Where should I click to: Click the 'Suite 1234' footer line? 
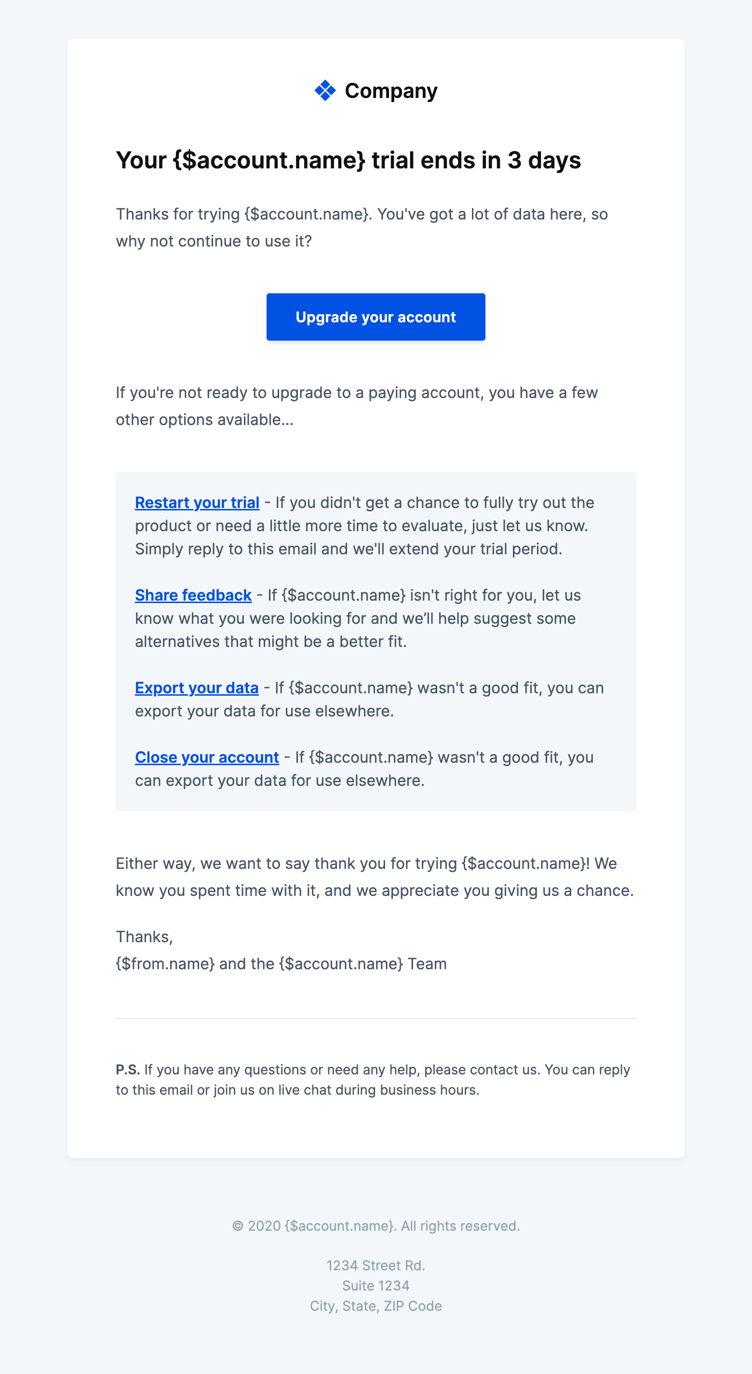pos(376,1285)
